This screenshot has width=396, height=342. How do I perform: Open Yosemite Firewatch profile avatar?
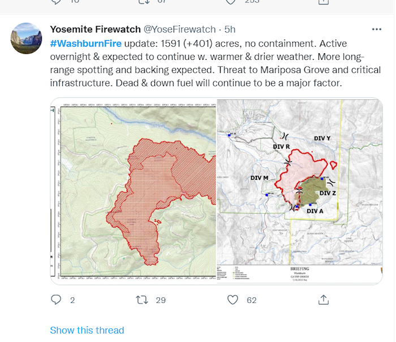point(26,38)
